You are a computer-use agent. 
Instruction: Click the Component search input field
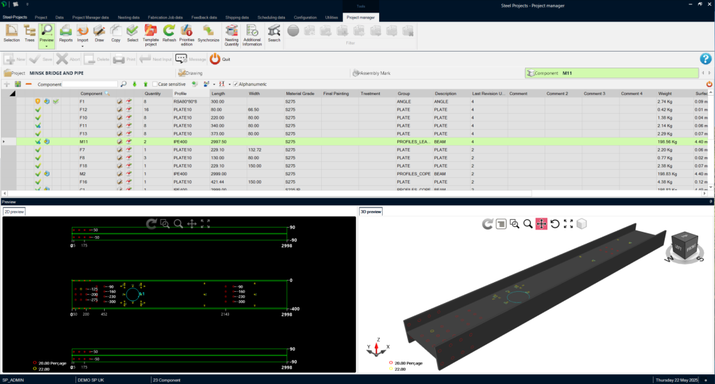91,84
